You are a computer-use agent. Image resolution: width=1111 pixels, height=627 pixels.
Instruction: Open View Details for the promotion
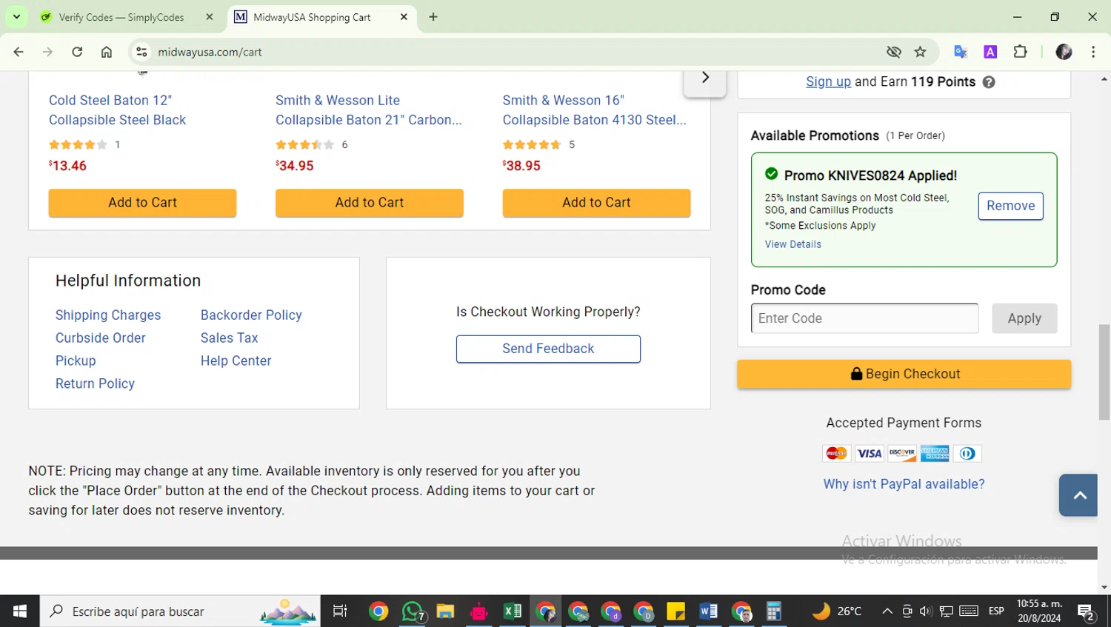[793, 244]
